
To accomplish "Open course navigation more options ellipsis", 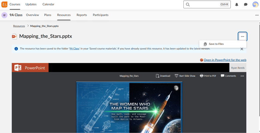I will 257,15.
